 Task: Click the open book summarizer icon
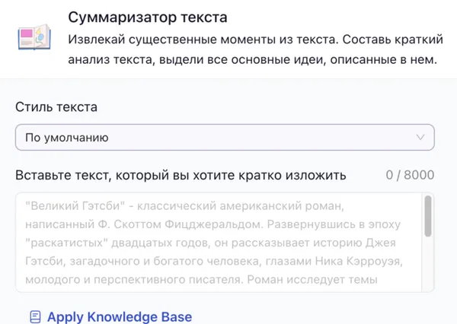click(x=34, y=37)
